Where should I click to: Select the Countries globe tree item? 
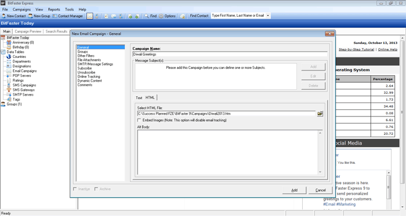coord(19,57)
